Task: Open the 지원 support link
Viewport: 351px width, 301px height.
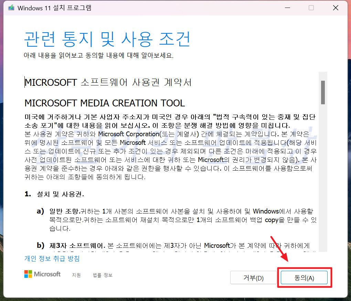Action: coord(76,275)
